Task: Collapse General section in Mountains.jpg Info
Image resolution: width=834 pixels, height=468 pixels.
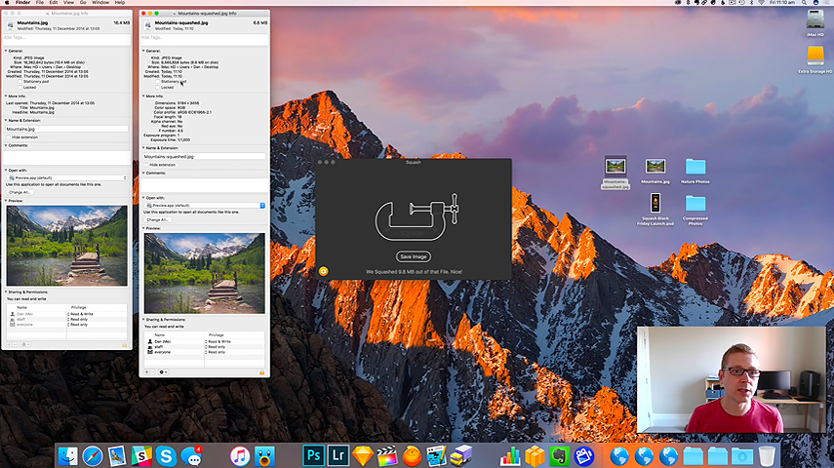Action: click(6, 51)
